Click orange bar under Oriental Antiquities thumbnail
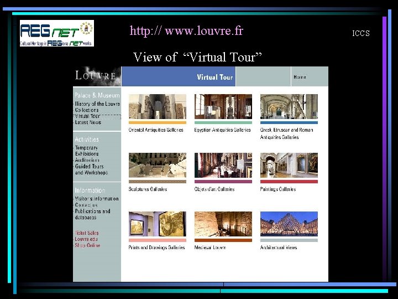The image size is (398, 299). click(158, 122)
